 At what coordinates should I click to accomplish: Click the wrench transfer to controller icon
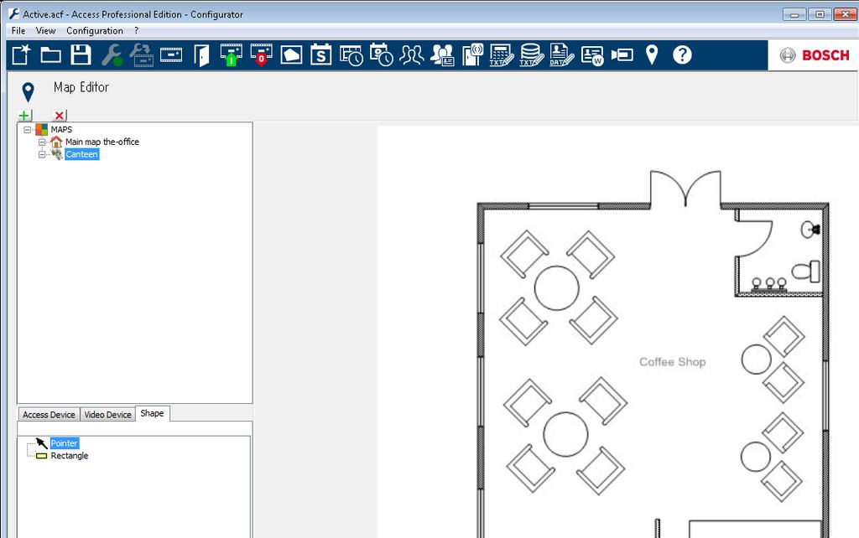[x=141, y=54]
